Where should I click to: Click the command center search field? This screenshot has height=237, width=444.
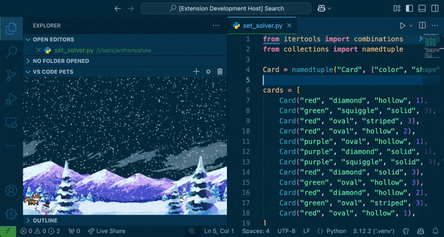(x=226, y=8)
